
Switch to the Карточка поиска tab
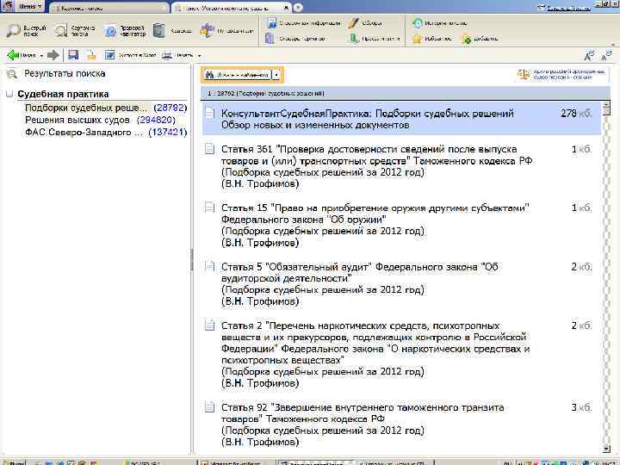pyautogui.click(x=108, y=8)
